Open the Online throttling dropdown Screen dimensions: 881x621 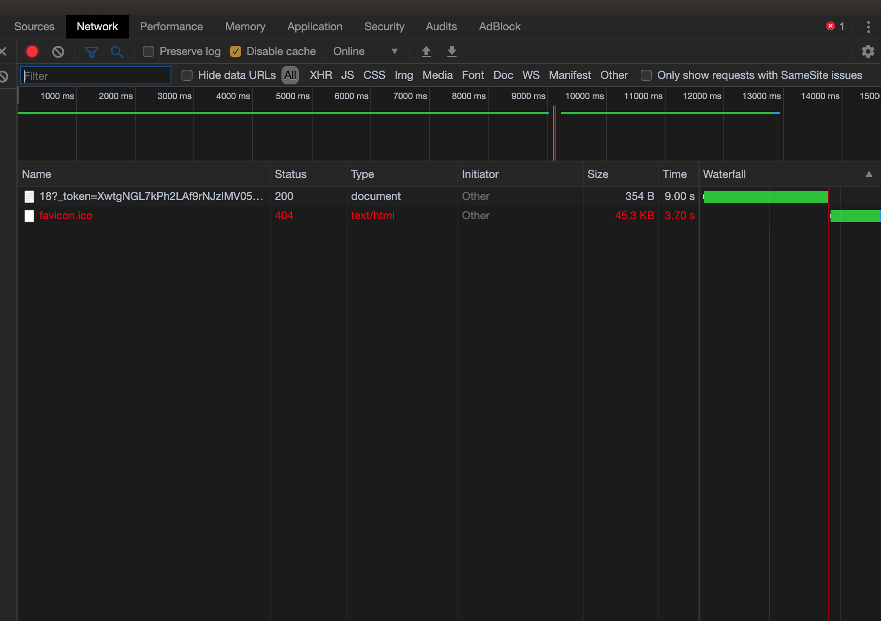coord(365,51)
